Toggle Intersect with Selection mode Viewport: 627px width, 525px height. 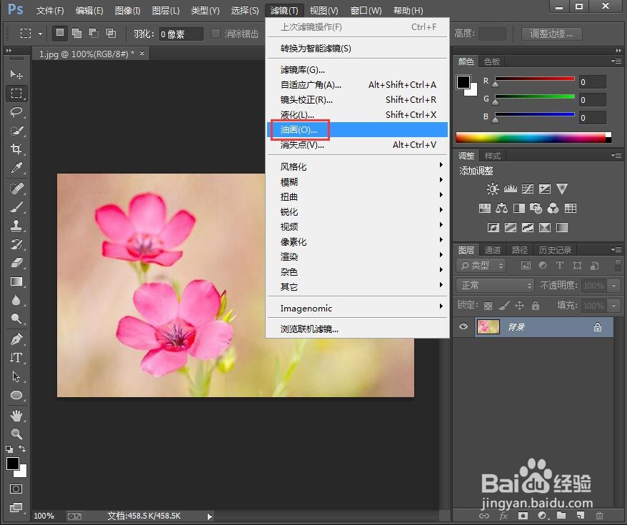111,33
